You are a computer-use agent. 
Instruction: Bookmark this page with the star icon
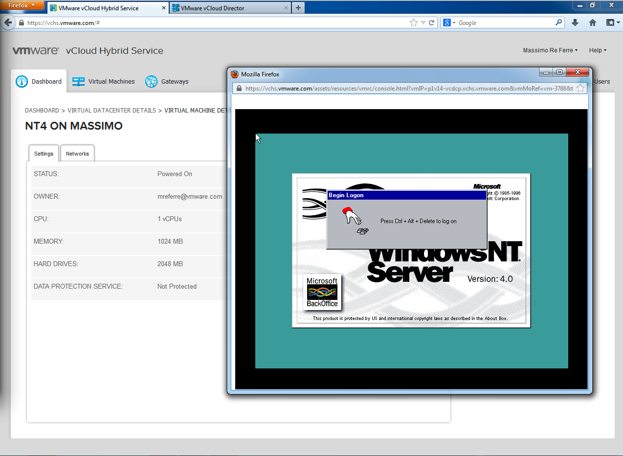pyautogui.click(x=413, y=23)
